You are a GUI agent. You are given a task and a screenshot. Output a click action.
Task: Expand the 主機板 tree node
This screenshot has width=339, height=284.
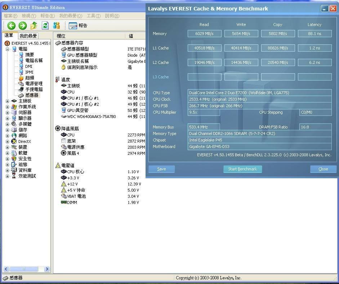(7, 101)
